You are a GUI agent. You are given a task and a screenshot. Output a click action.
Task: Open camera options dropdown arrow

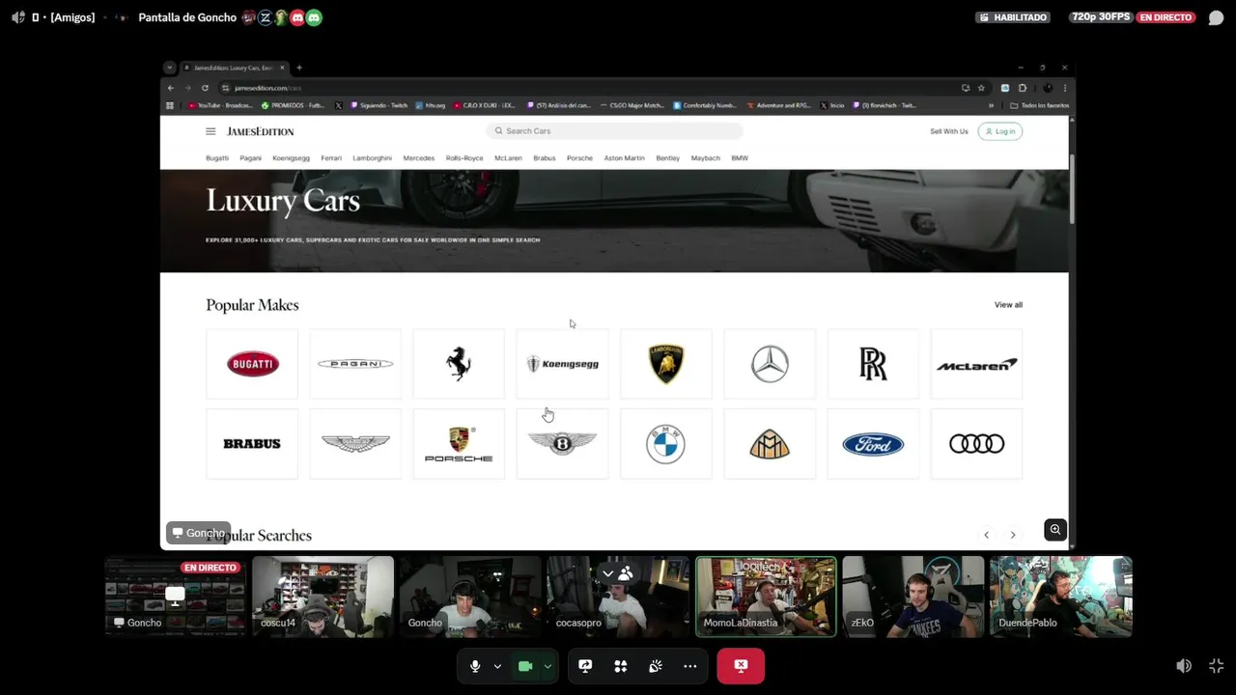[548, 666]
